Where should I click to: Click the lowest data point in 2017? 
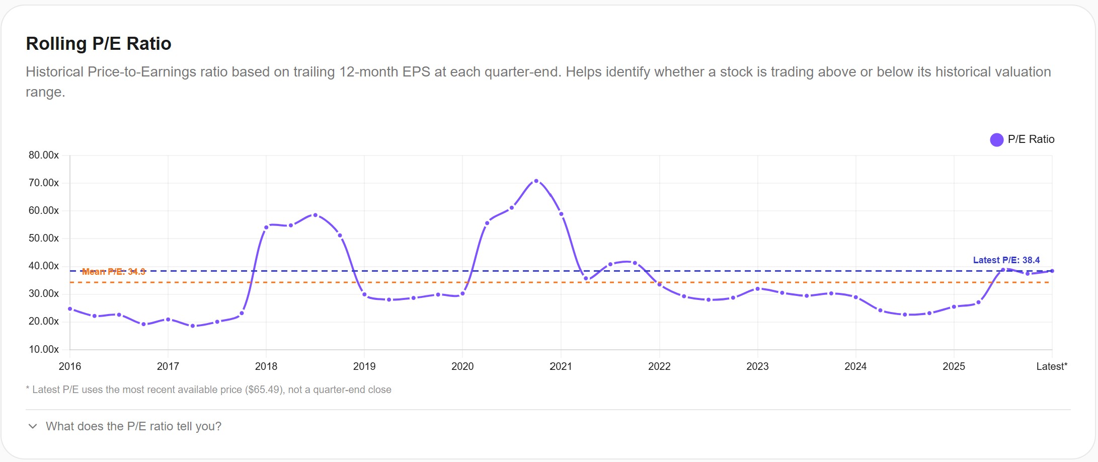pyautogui.click(x=192, y=326)
